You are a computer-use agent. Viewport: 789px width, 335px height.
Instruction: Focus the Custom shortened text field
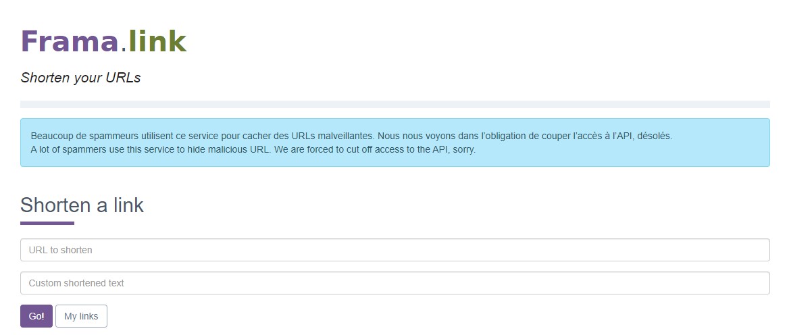pyautogui.click(x=395, y=283)
